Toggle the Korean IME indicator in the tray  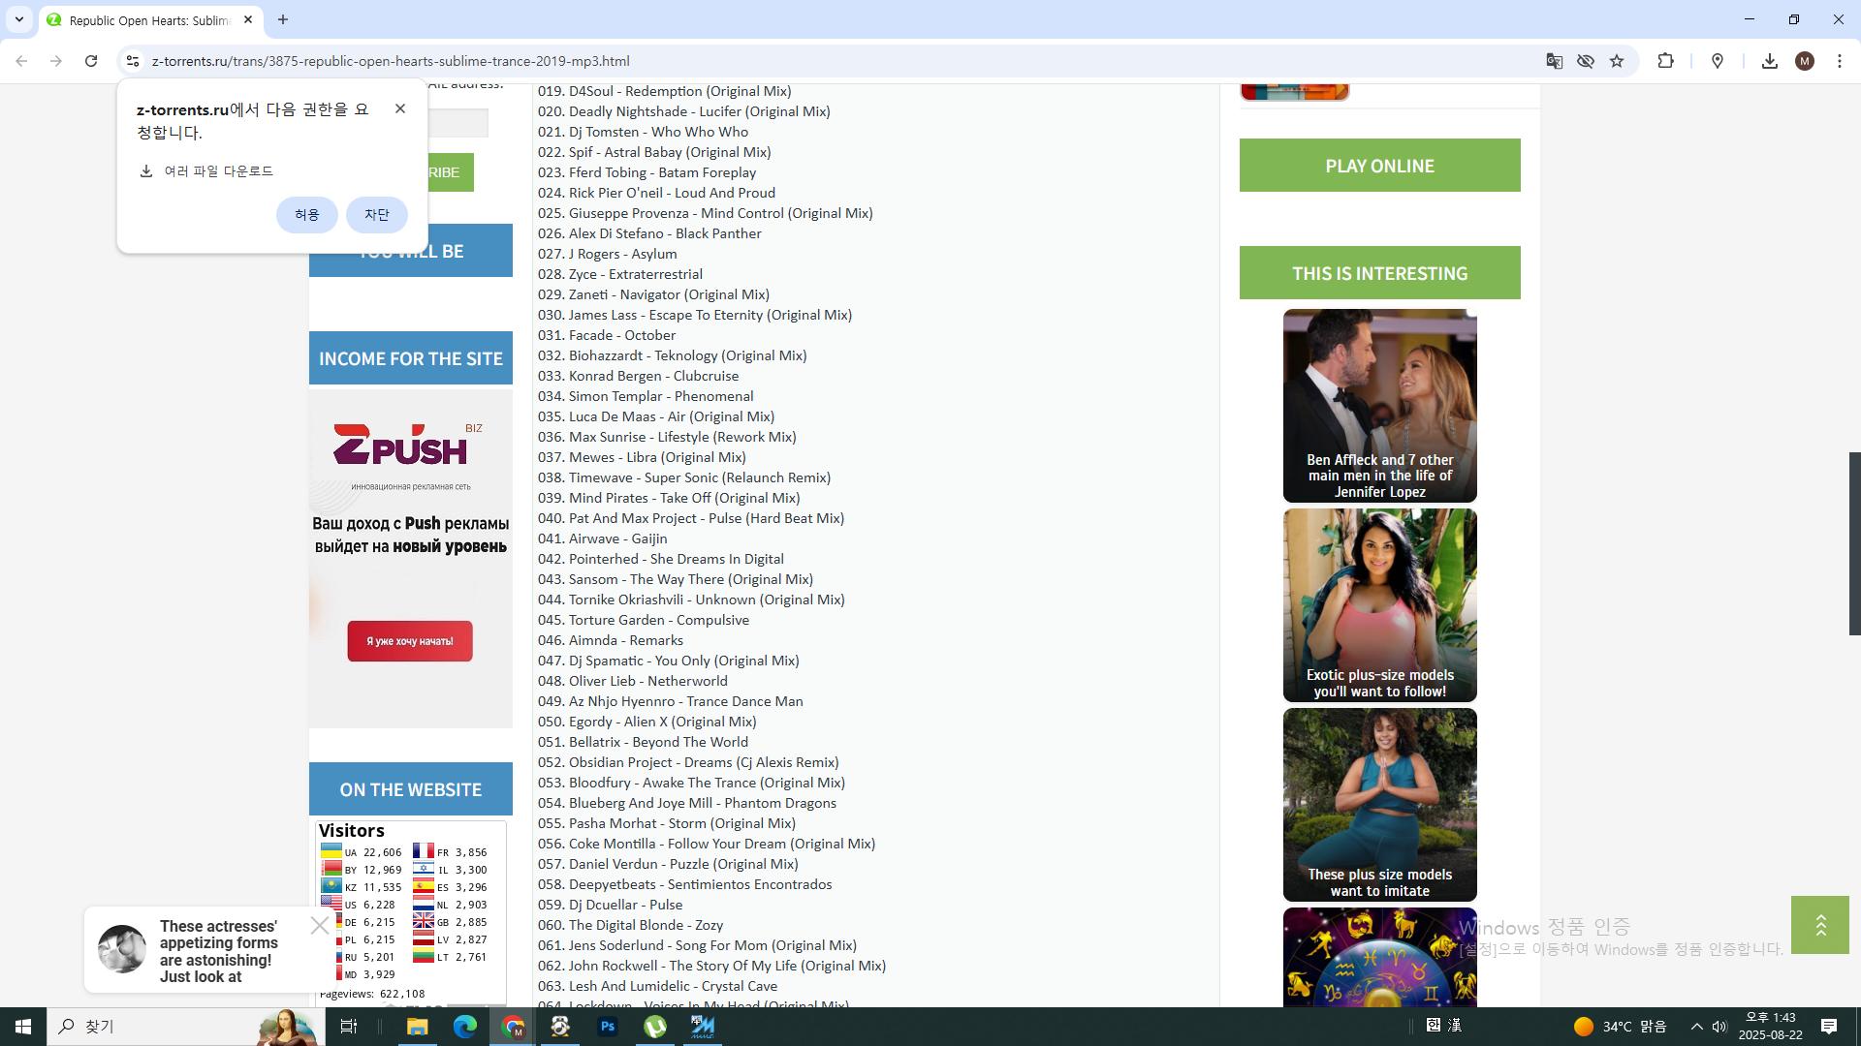click(1434, 1026)
